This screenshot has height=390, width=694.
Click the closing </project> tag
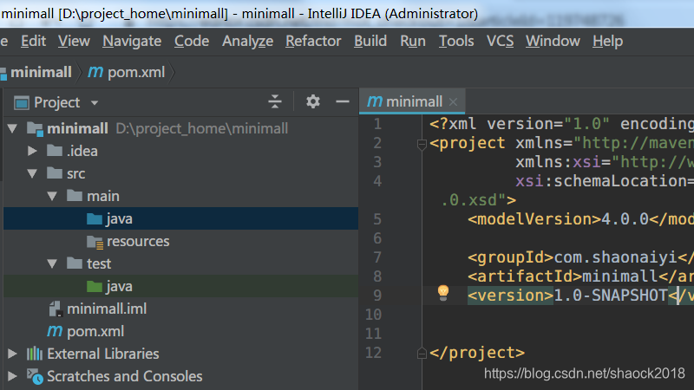477,353
